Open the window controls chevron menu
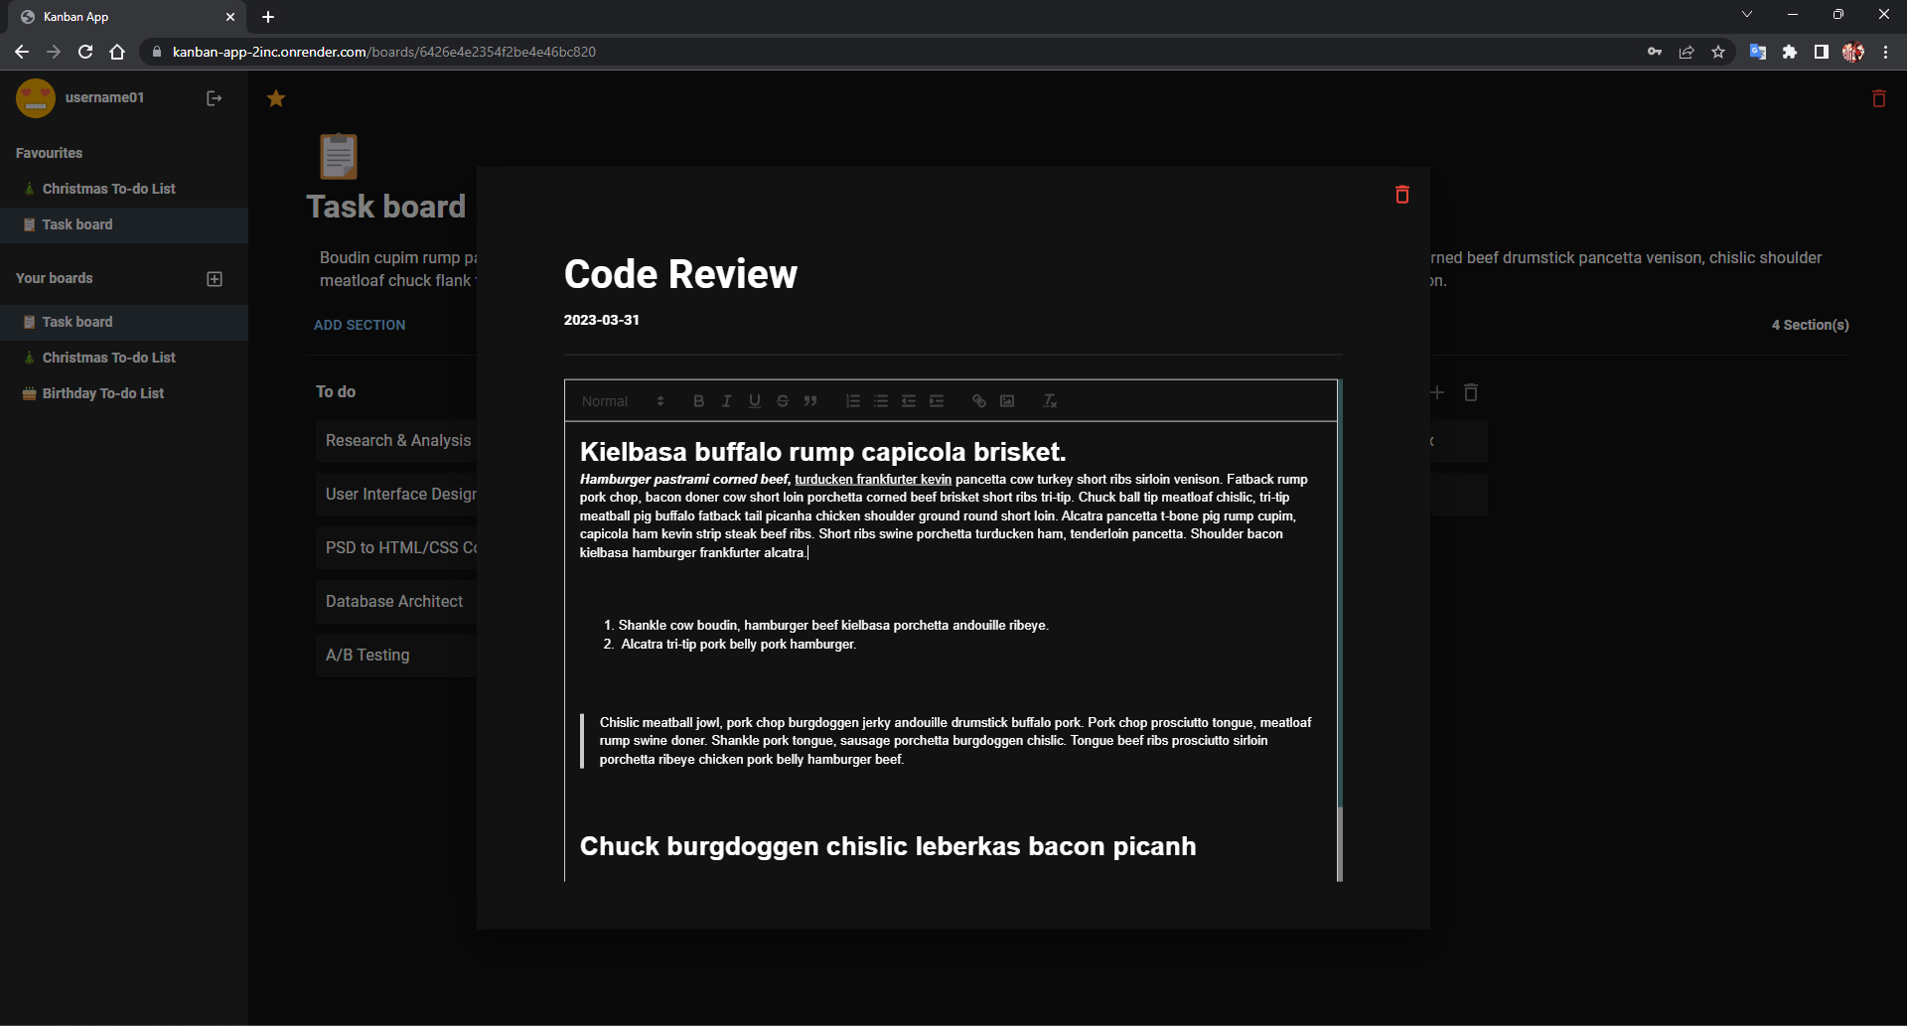Viewport: 1907px width, 1026px height. [1746, 14]
